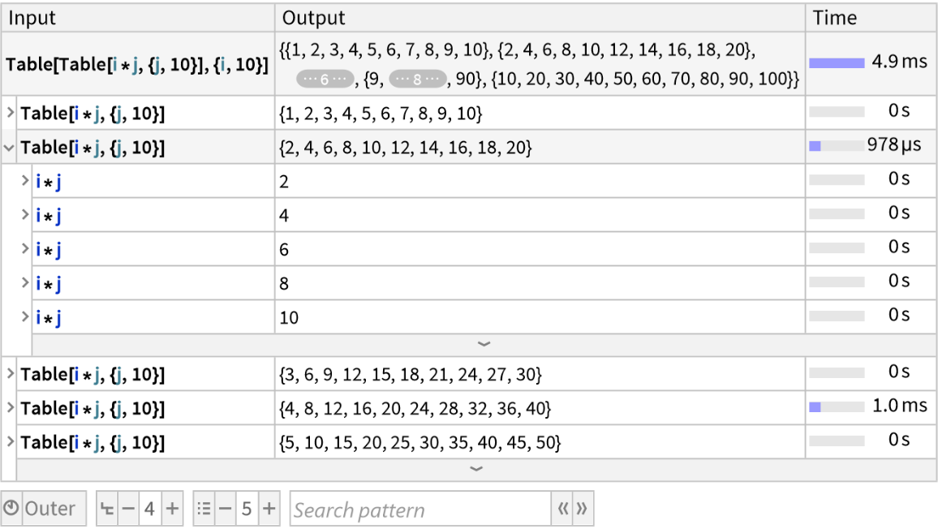Collapse the Table row outputting {2, 4, 6...}

click(10, 148)
